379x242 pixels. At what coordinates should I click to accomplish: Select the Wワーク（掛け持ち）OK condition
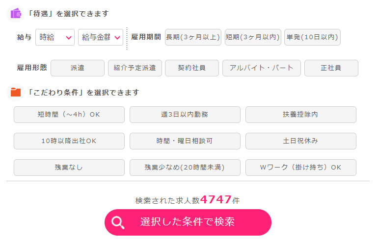tap(301, 168)
